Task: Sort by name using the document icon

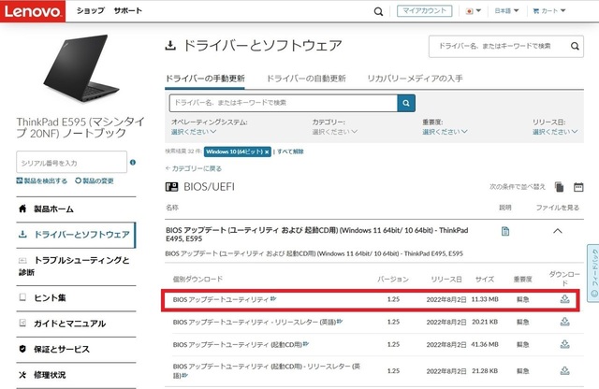Action: pos(560,187)
